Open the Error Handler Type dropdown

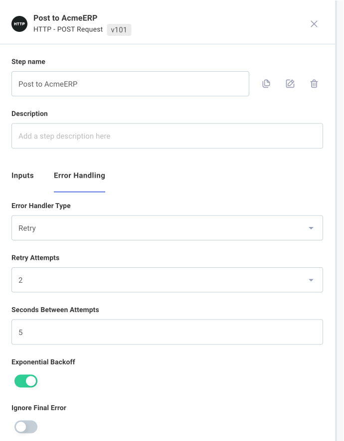(x=167, y=228)
